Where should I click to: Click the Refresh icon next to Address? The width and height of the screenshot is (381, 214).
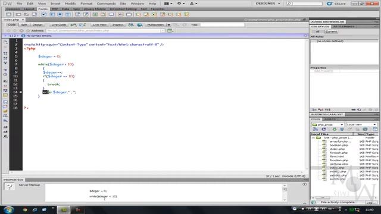[21, 30]
